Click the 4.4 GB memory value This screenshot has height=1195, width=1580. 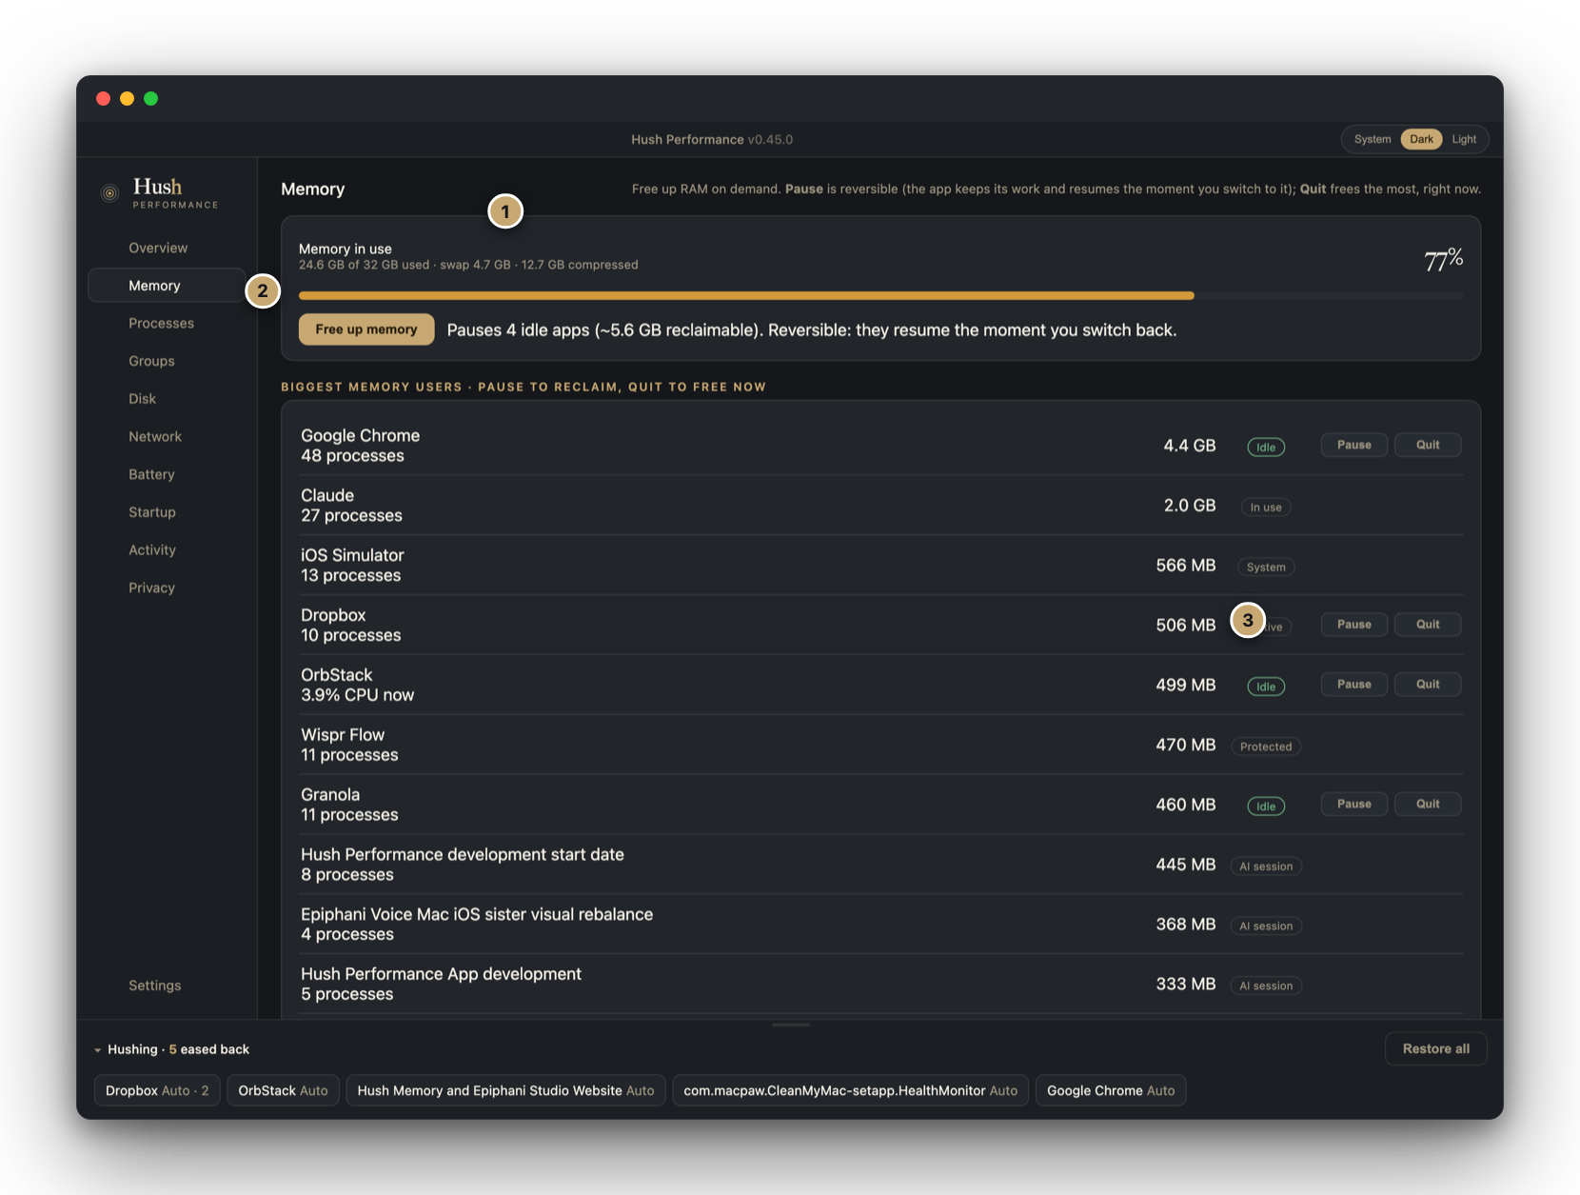(1189, 446)
